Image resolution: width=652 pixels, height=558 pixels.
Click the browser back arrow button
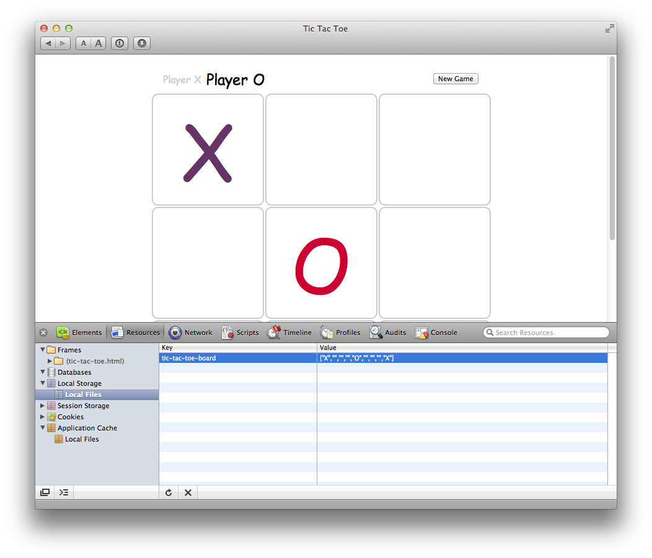(48, 43)
